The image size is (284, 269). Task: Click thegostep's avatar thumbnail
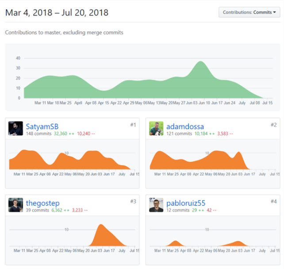(x=15, y=205)
